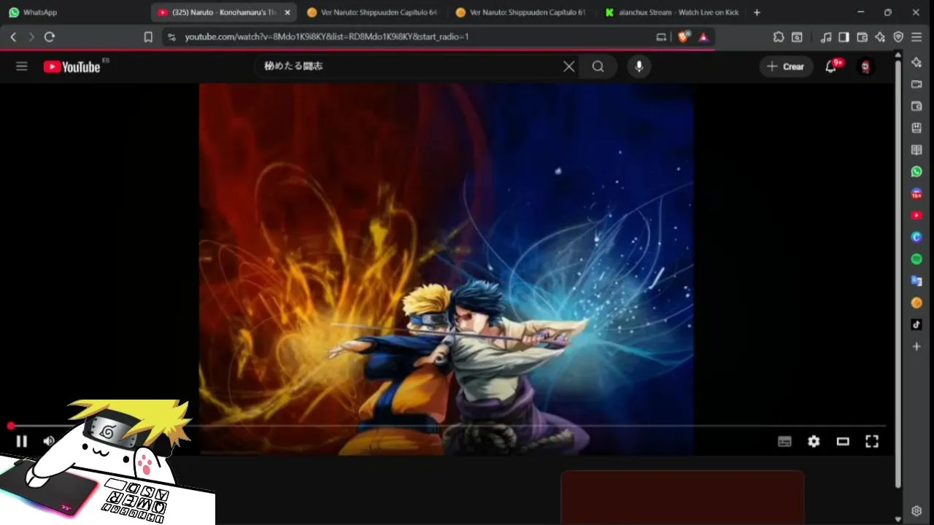Open the browser extensions puzzle icon

(779, 36)
